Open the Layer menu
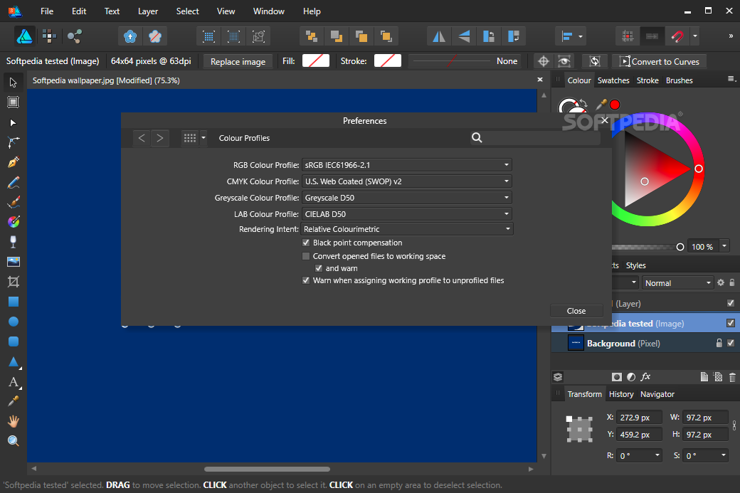The height and width of the screenshot is (493, 740). point(148,11)
